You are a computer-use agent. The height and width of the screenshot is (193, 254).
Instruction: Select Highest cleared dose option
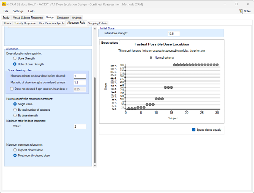point(15,150)
